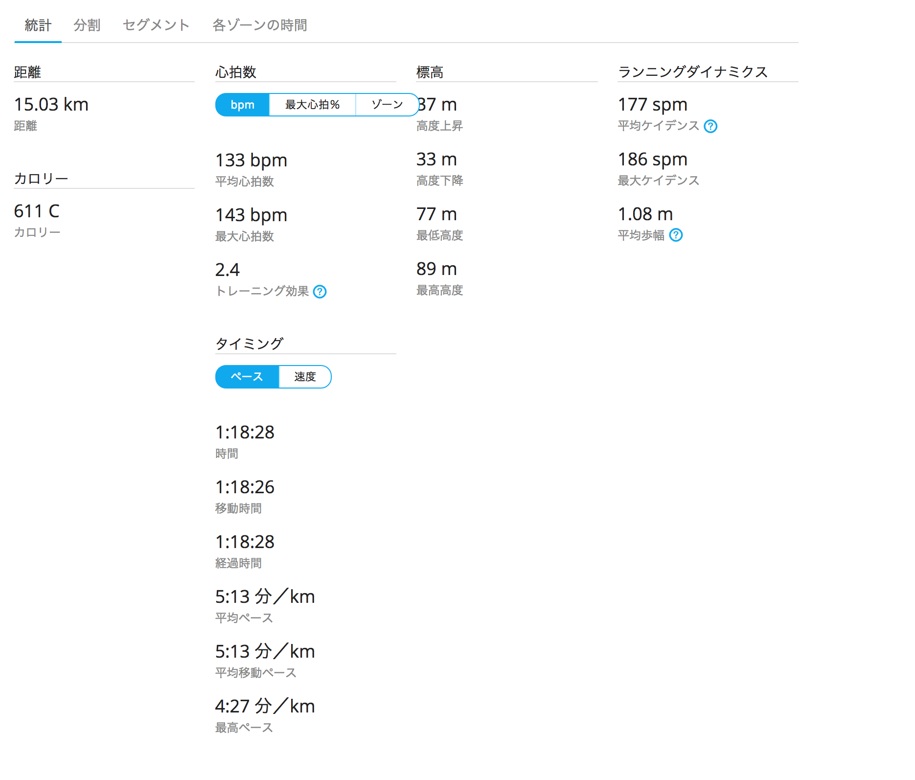
Task: Open help icon beside トレーニング効果
Action: tap(320, 292)
